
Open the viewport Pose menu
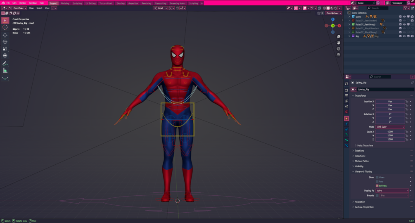pyautogui.click(x=47, y=8)
